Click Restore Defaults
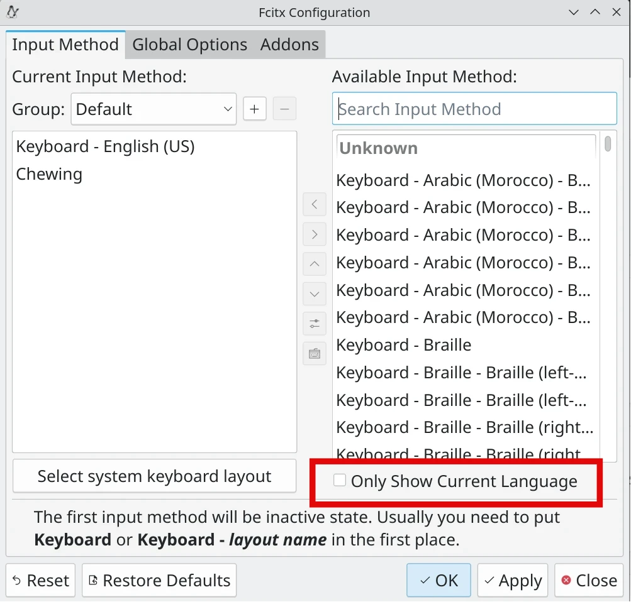The height and width of the screenshot is (602, 631). click(159, 580)
